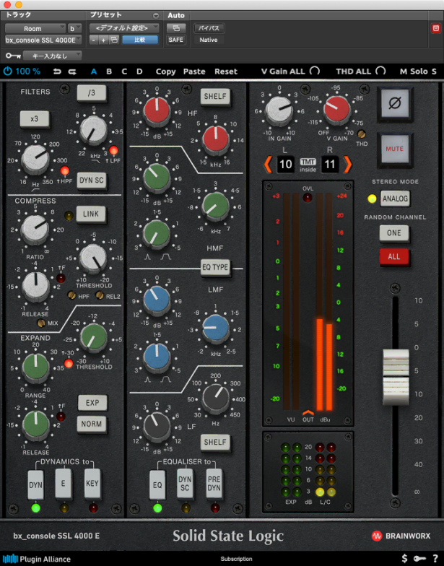Click the key input icon
This screenshot has width=444, height=566.
coord(13,56)
